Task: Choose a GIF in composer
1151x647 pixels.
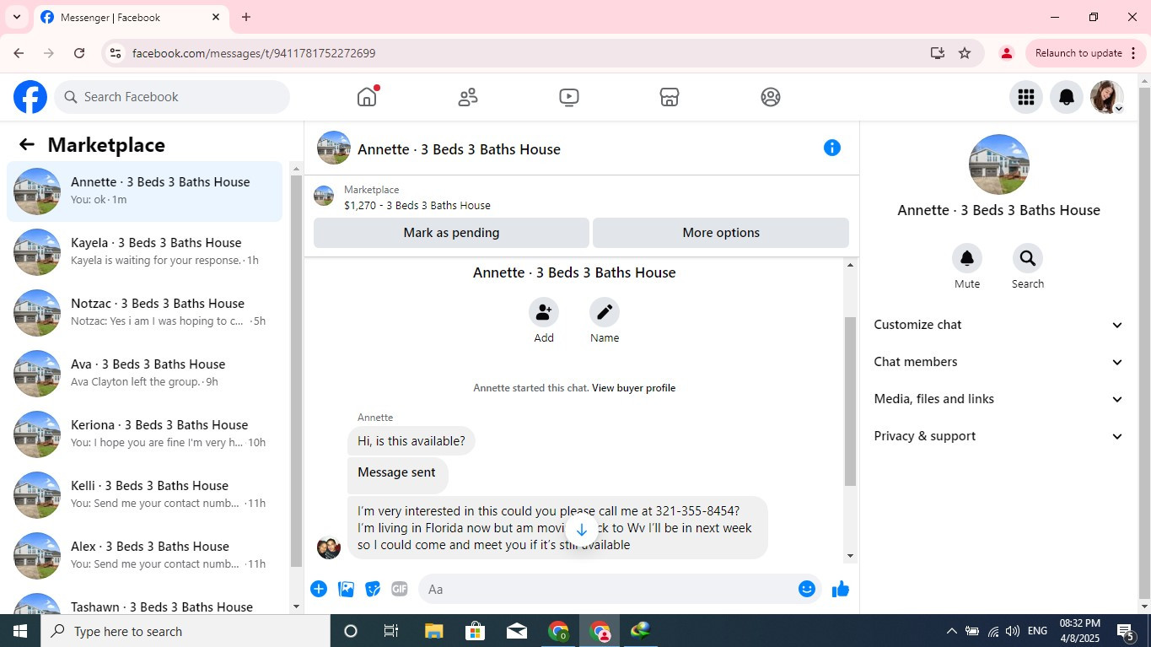Action: pyautogui.click(x=400, y=589)
